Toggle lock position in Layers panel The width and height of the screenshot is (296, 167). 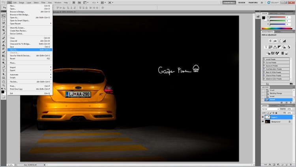click(274, 113)
